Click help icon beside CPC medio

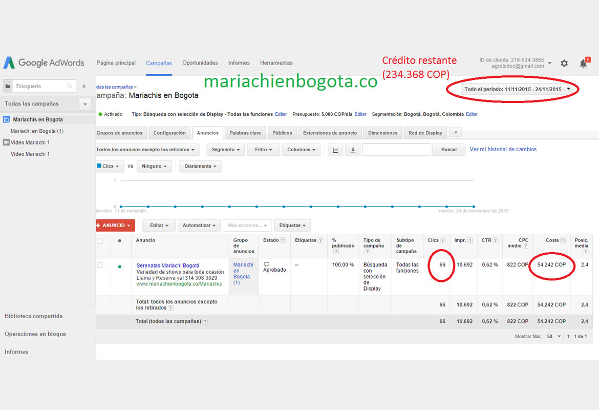point(526,246)
